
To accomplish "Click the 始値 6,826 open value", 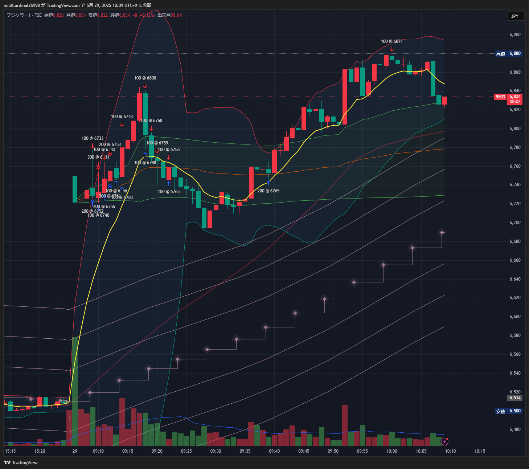I will coord(54,15).
